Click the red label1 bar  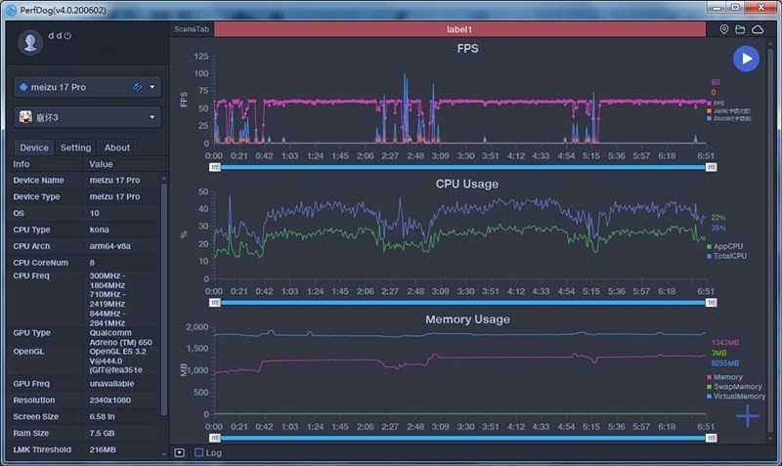[459, 30]
